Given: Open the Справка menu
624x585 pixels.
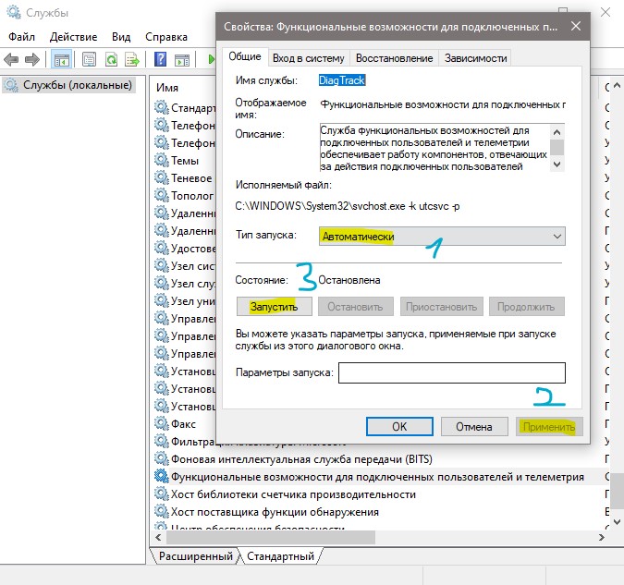Looking at the screenshot, I should pos(166,37).
